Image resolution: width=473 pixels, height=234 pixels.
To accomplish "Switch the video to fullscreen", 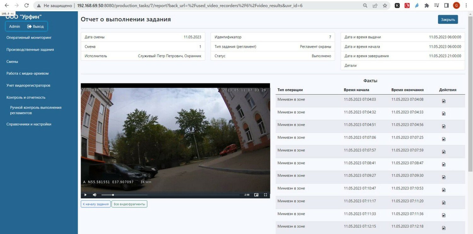I will pyautogui.click(x=265, y=195).
